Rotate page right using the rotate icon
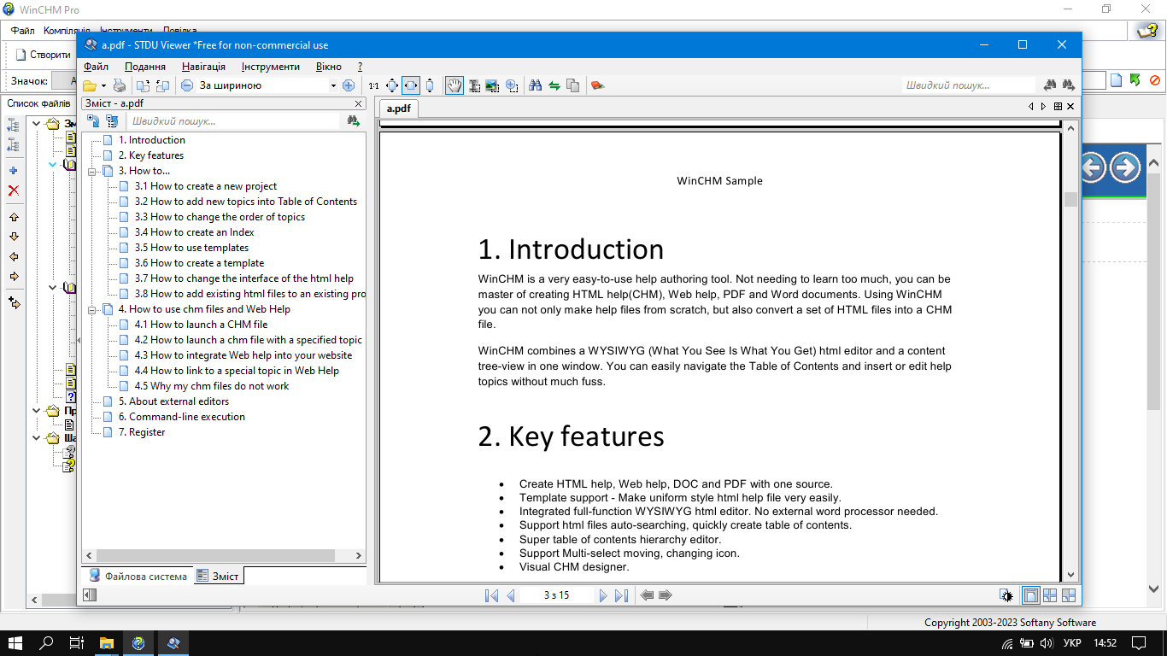Image resolution: width=1167 pixels, height=656 pixels. (x=162, y=85)
